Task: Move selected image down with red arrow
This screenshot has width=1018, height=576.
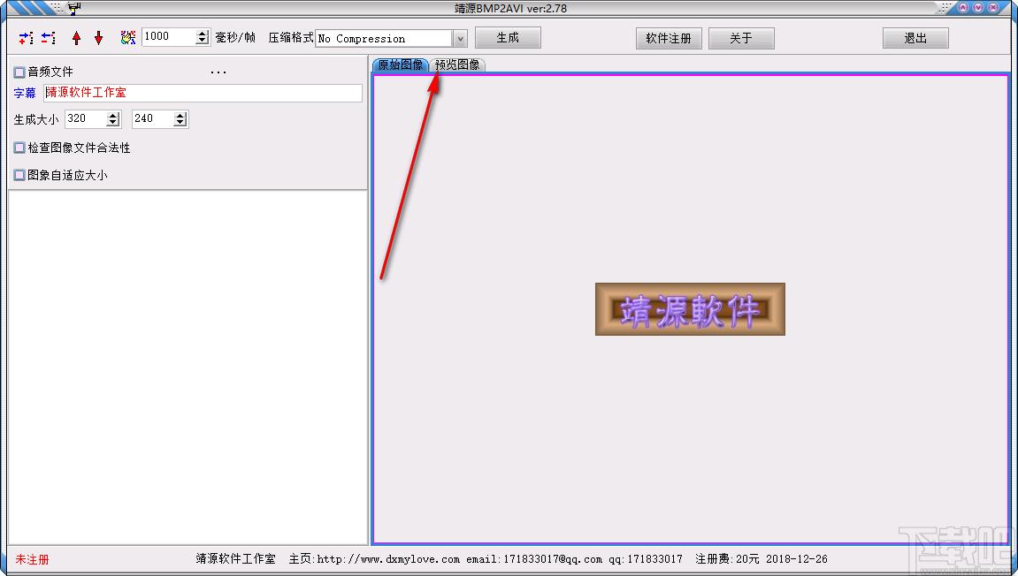Action: tap(99, 38)
